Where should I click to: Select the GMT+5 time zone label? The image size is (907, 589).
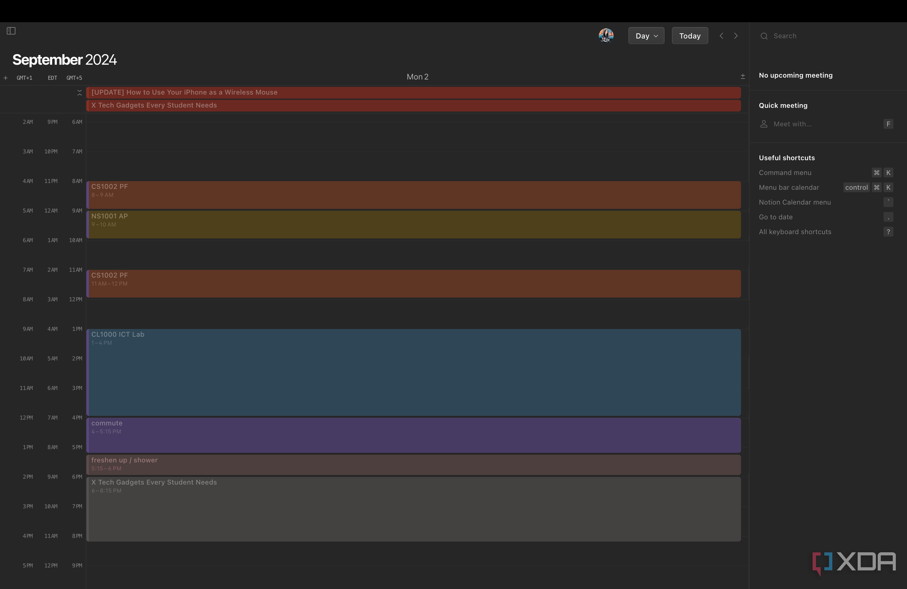click(74, 78)
